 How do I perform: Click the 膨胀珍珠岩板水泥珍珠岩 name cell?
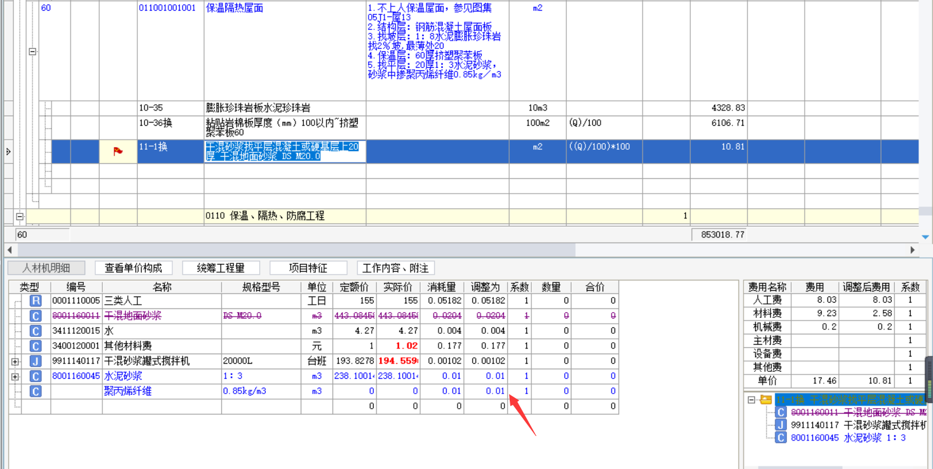285,108
